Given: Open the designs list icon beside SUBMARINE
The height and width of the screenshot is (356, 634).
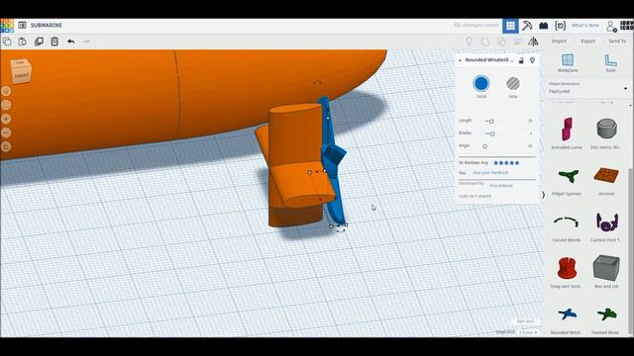Looking at the screenshot, I should [22, 25].
